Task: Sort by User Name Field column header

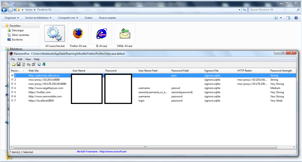Action: click(x=153, y=71)
